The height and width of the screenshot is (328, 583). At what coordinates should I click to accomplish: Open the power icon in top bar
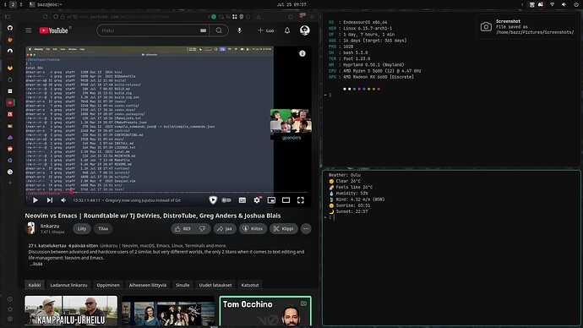point(576,4)
